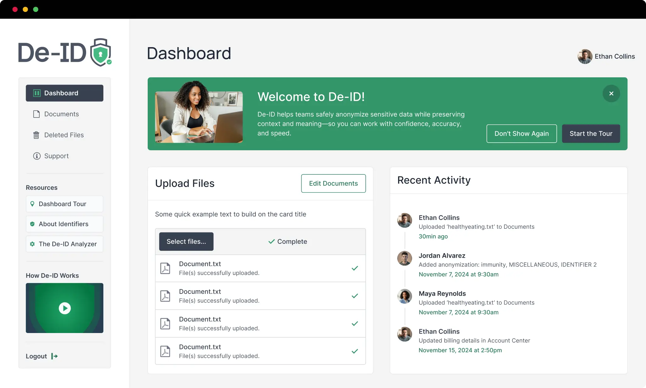646x388 pixels.
Task: Select Don't Show Again
Action: (x=522, y=134)
